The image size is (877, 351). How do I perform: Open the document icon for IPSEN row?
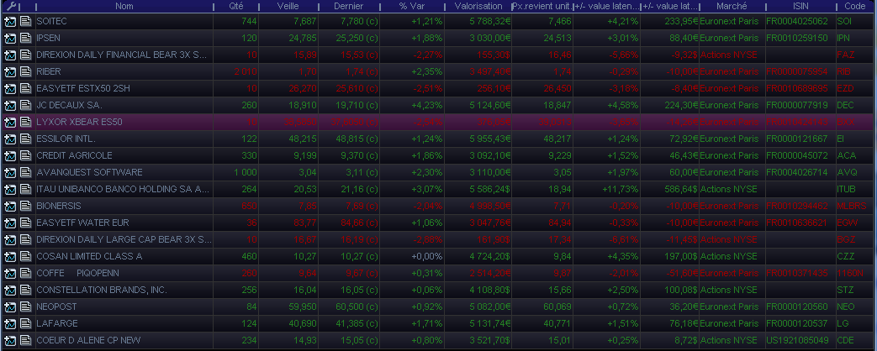click(26, 39)
